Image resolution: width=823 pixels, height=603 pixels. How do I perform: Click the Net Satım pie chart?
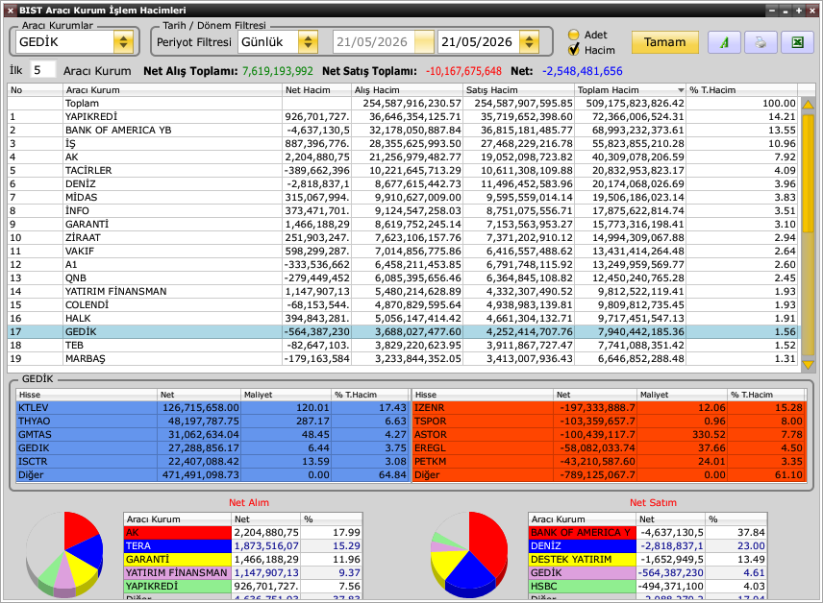[x=469, y=554]
